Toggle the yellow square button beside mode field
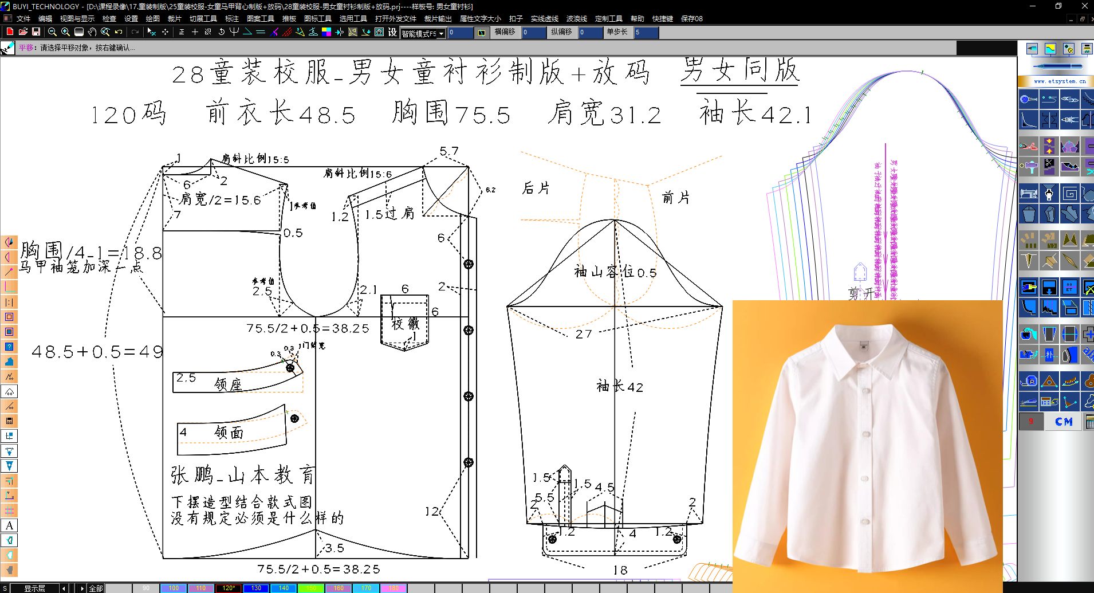 coord(482,33)
